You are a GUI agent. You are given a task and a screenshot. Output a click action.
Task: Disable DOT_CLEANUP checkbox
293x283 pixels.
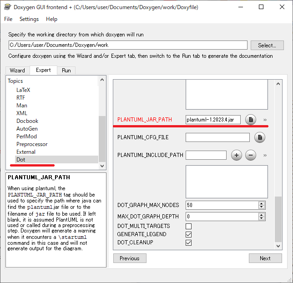point(188,243)
